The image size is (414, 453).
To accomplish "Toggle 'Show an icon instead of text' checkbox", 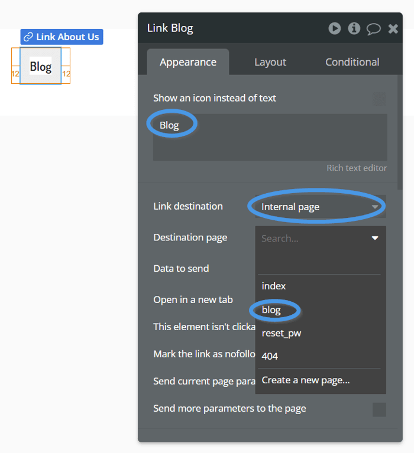I will 379,99.
